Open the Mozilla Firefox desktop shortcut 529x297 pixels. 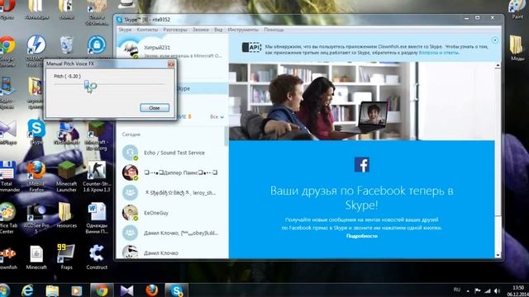click(36, 175)
